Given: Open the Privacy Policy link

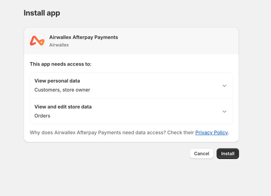Looking at the screenshot, I should (212, 132).
